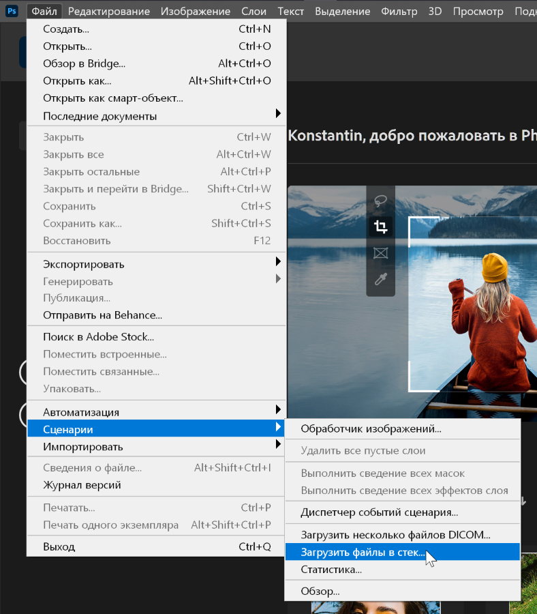Select the eyedropper tool icon in preview image

(x=380, y=279)
